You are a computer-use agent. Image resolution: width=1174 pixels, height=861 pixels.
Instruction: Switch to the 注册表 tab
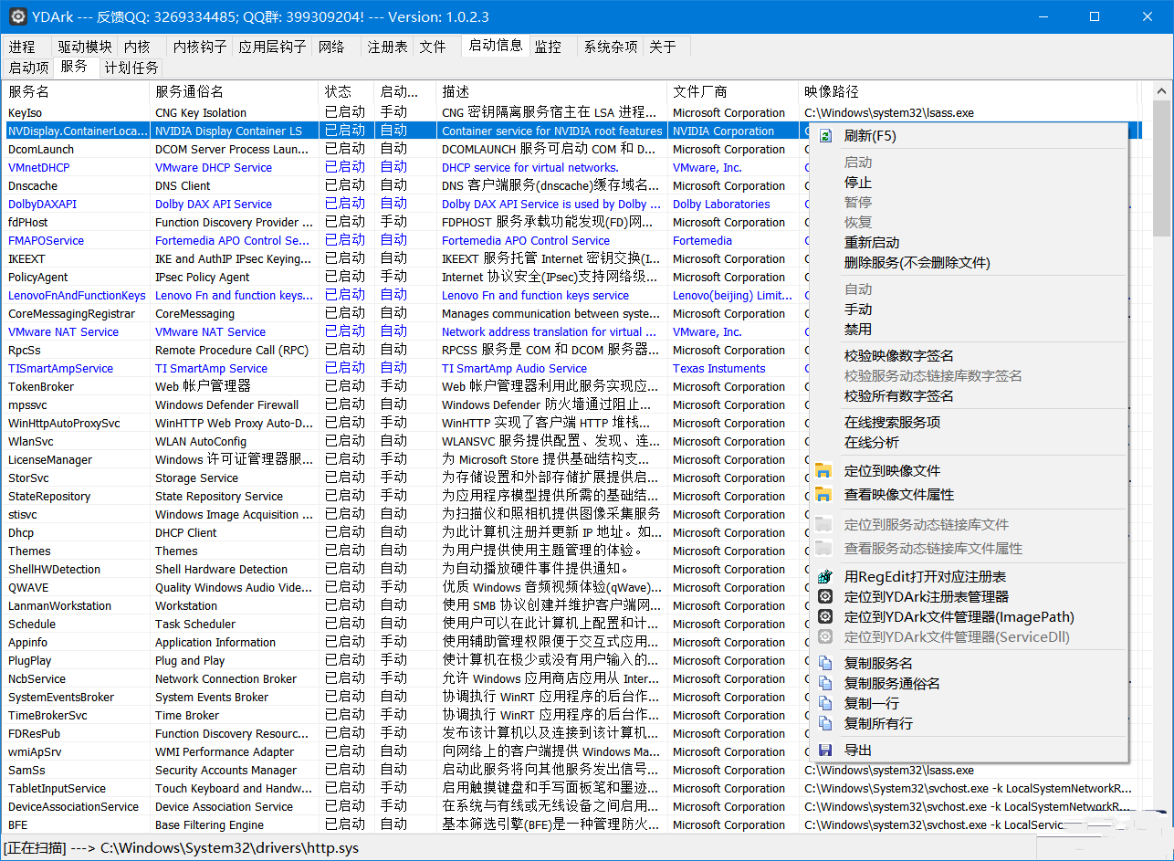pyautogui.click(x=387, y=47)
